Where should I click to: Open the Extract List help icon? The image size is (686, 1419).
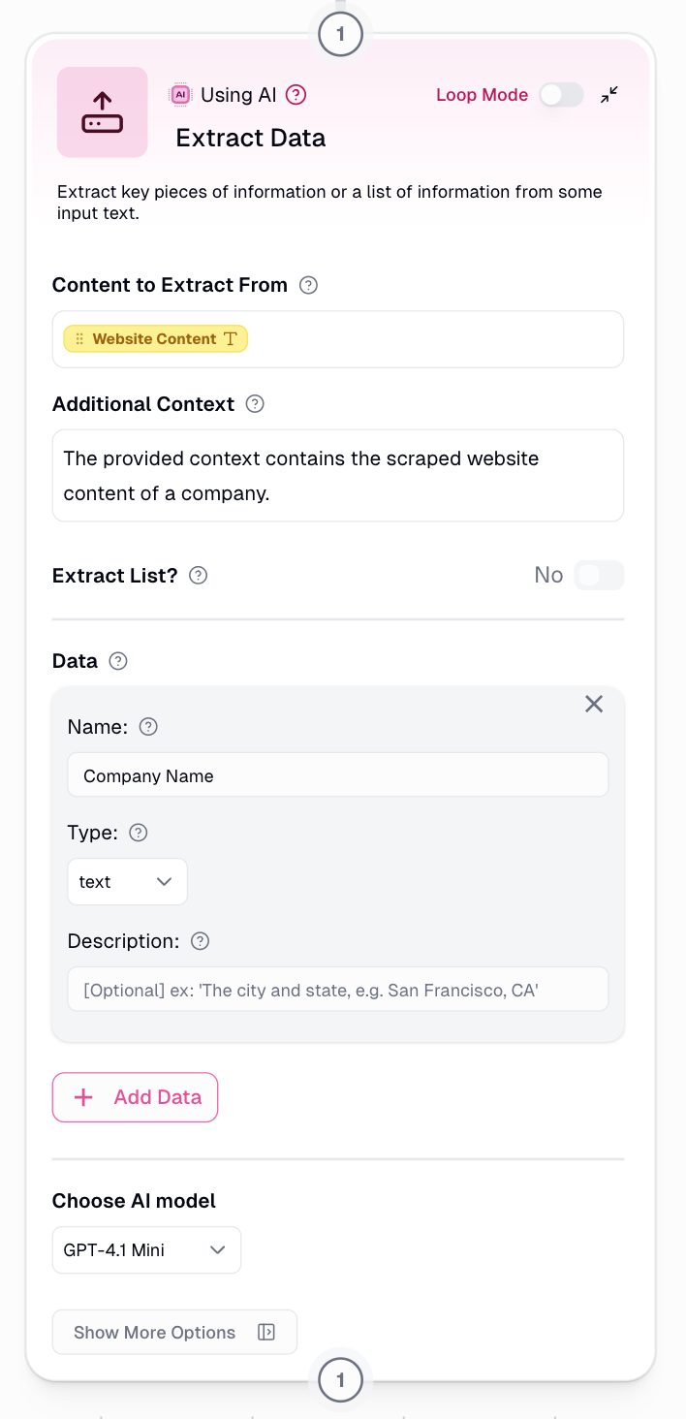198,576
